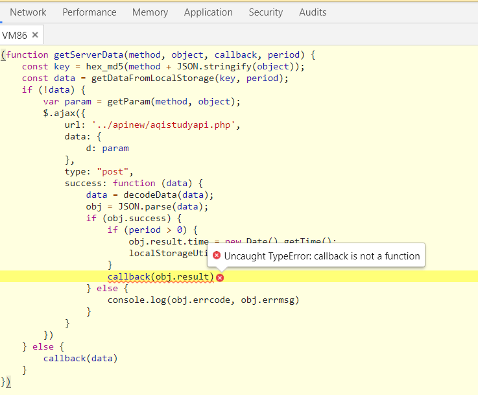478x395 pixels.
Task: Click the red error icon after callback(obj.result)
Action: click(x=220, y=278)
